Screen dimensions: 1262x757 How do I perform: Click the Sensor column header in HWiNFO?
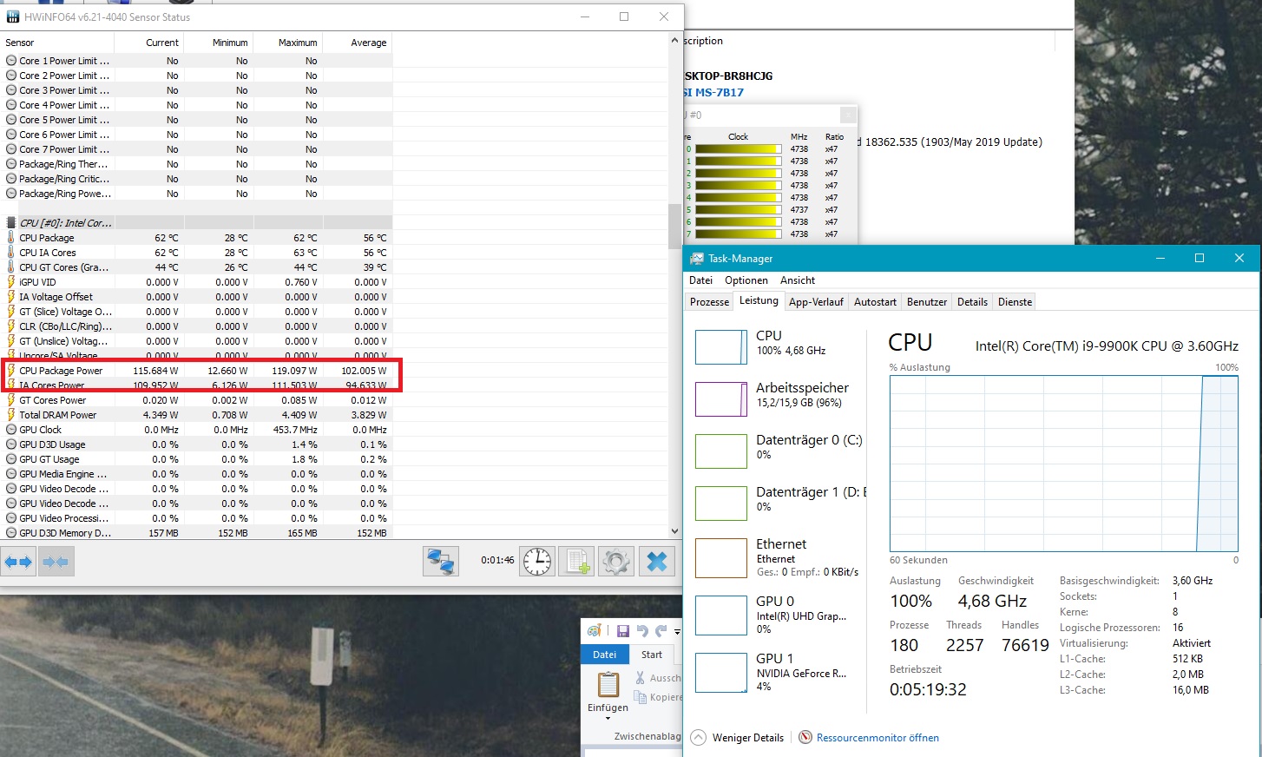pos(57,43)
